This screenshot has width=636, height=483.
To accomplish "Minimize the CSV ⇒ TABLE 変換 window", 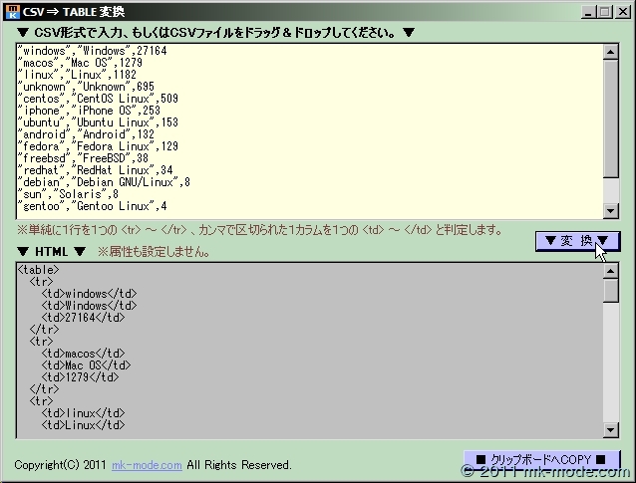I will click(x=588, y=11).
